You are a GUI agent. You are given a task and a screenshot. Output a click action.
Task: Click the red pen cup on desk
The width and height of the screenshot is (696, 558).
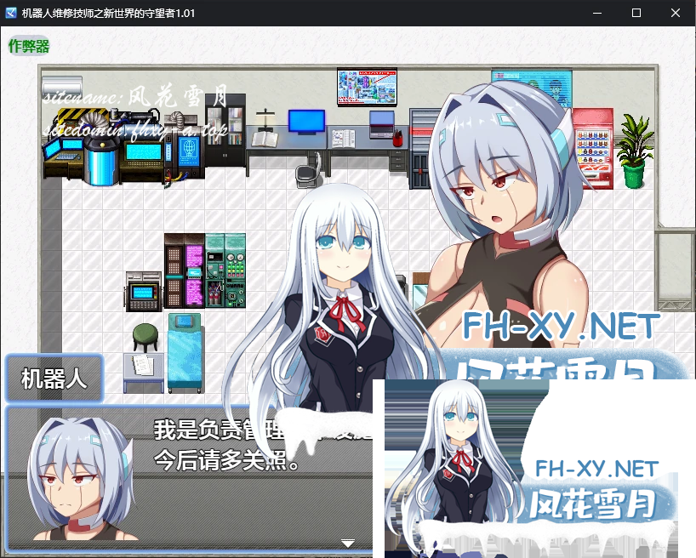point(397,138)
